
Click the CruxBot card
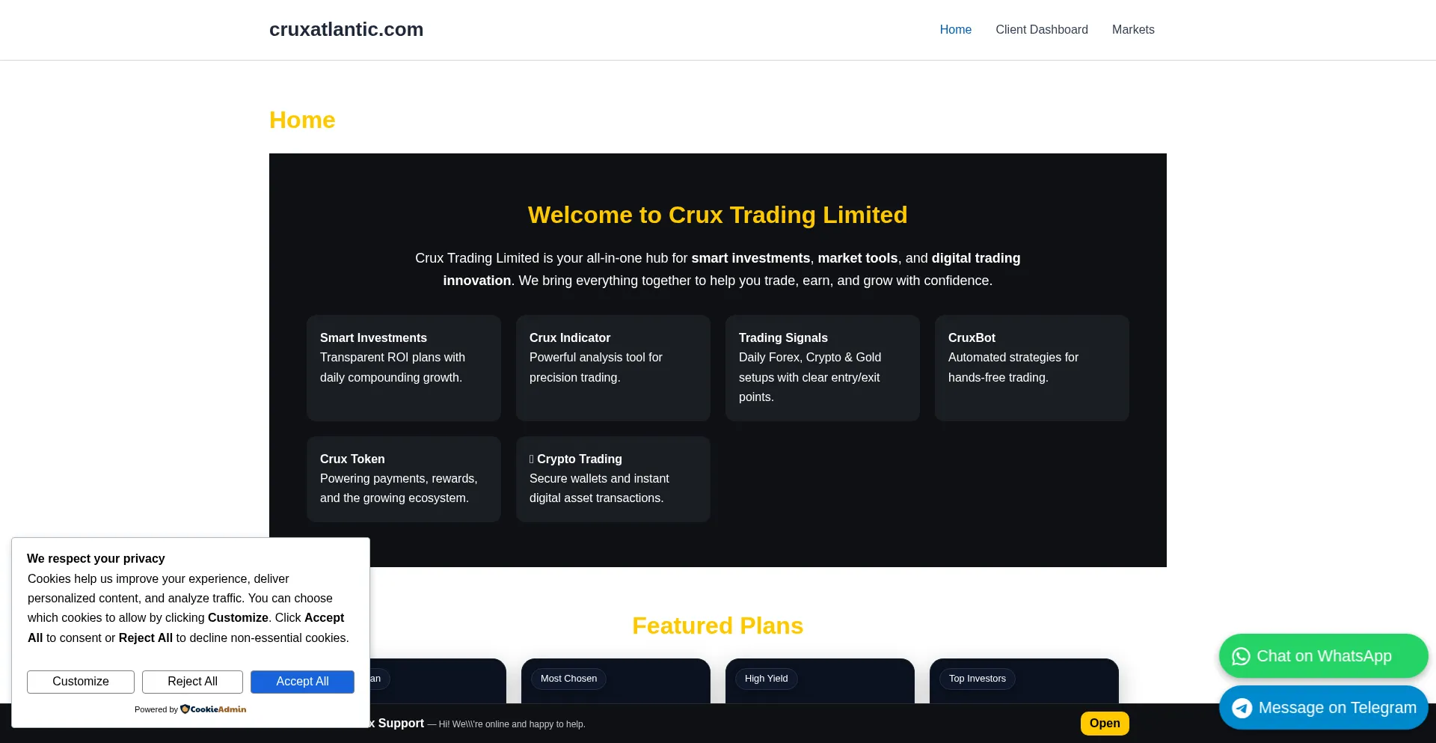pyautogui.click(x=1031, y=368)
